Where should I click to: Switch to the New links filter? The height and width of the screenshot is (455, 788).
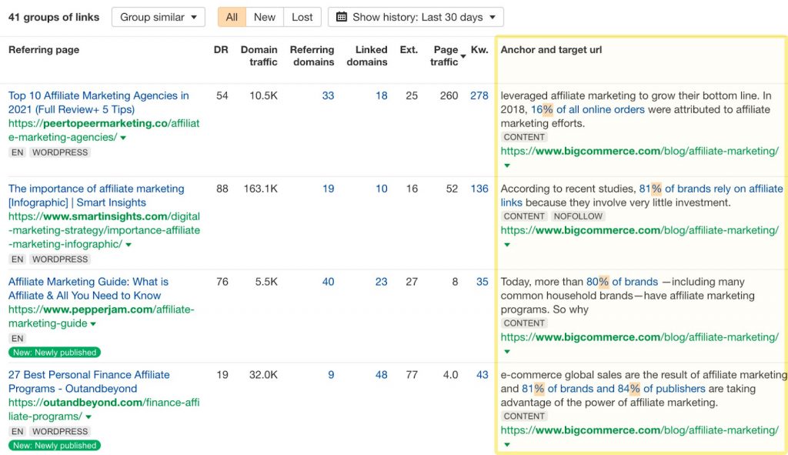coord(264,17)
